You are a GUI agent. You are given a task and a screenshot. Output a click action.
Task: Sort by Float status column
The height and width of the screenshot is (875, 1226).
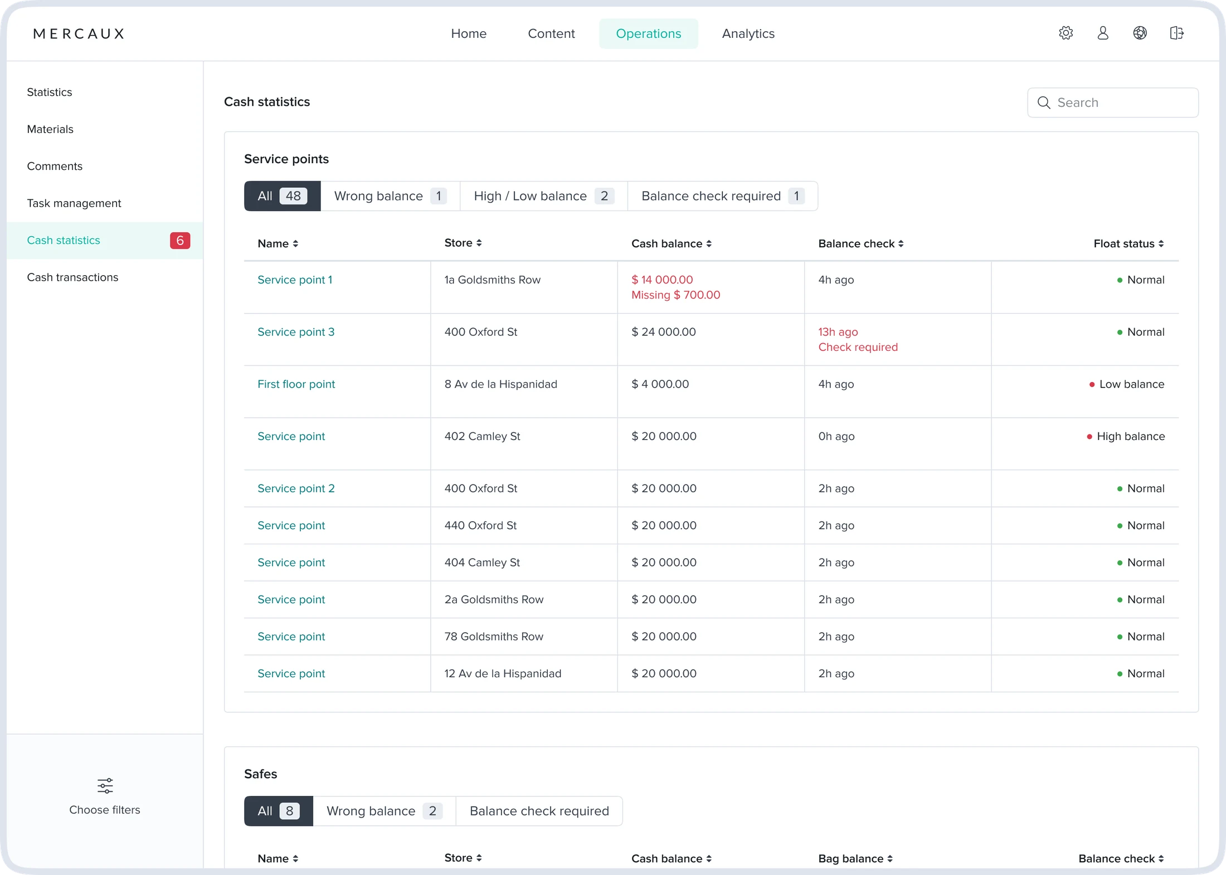[x=1128, y=243]
